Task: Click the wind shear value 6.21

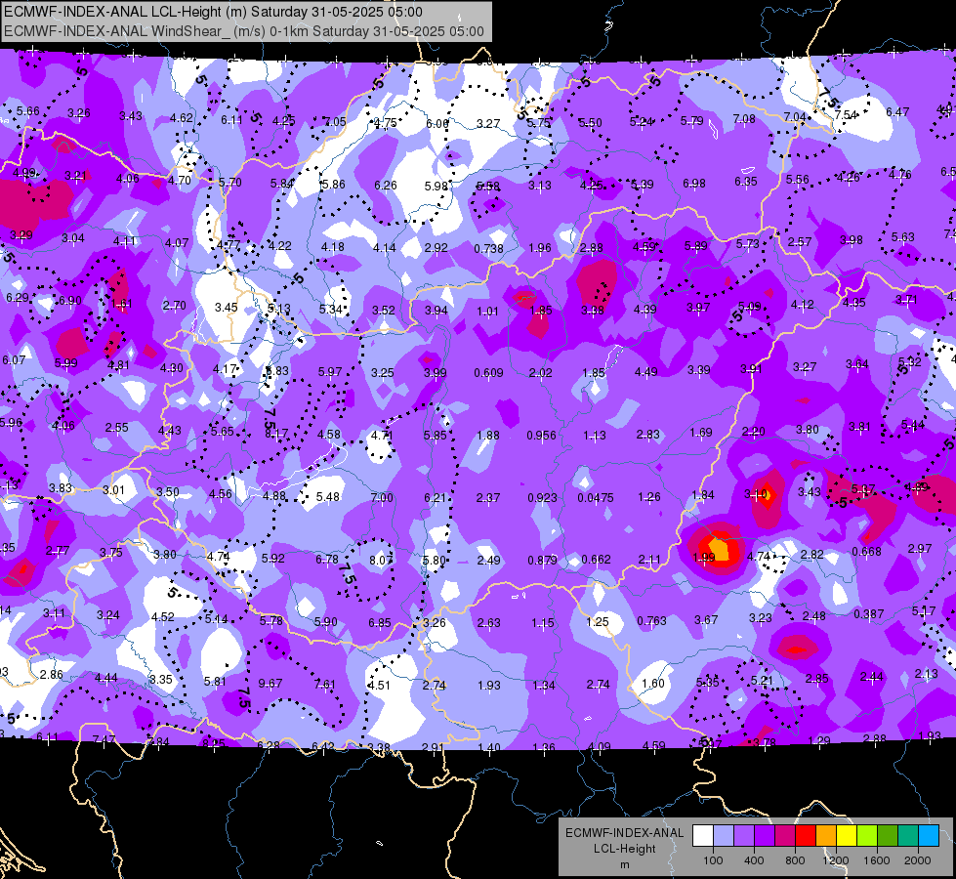Action: 436,498
